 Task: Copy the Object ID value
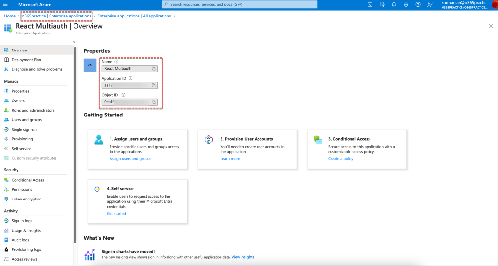154,102
